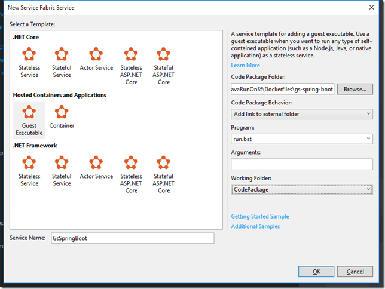The height and width of the screenshot is (289, 385).
Task: Open Code Package Behavior dropdown
Action: [x=302, y=114]
